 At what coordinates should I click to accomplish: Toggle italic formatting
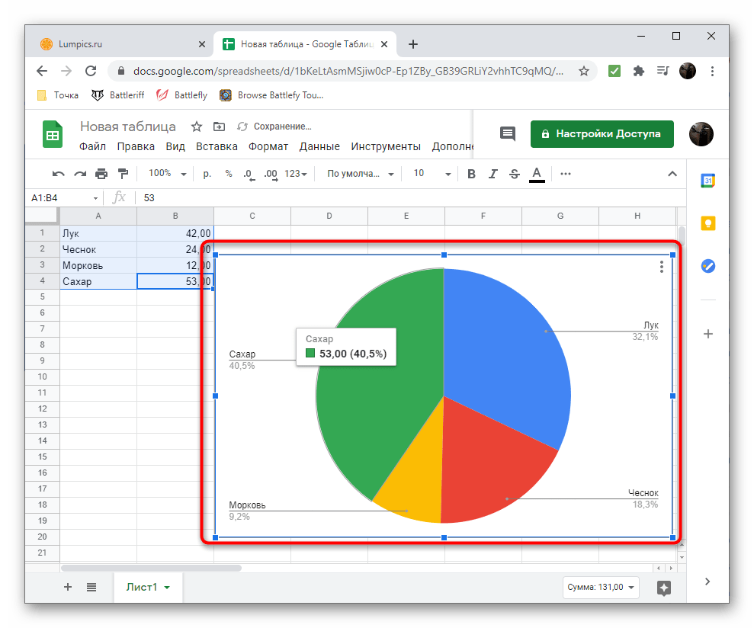493,174
